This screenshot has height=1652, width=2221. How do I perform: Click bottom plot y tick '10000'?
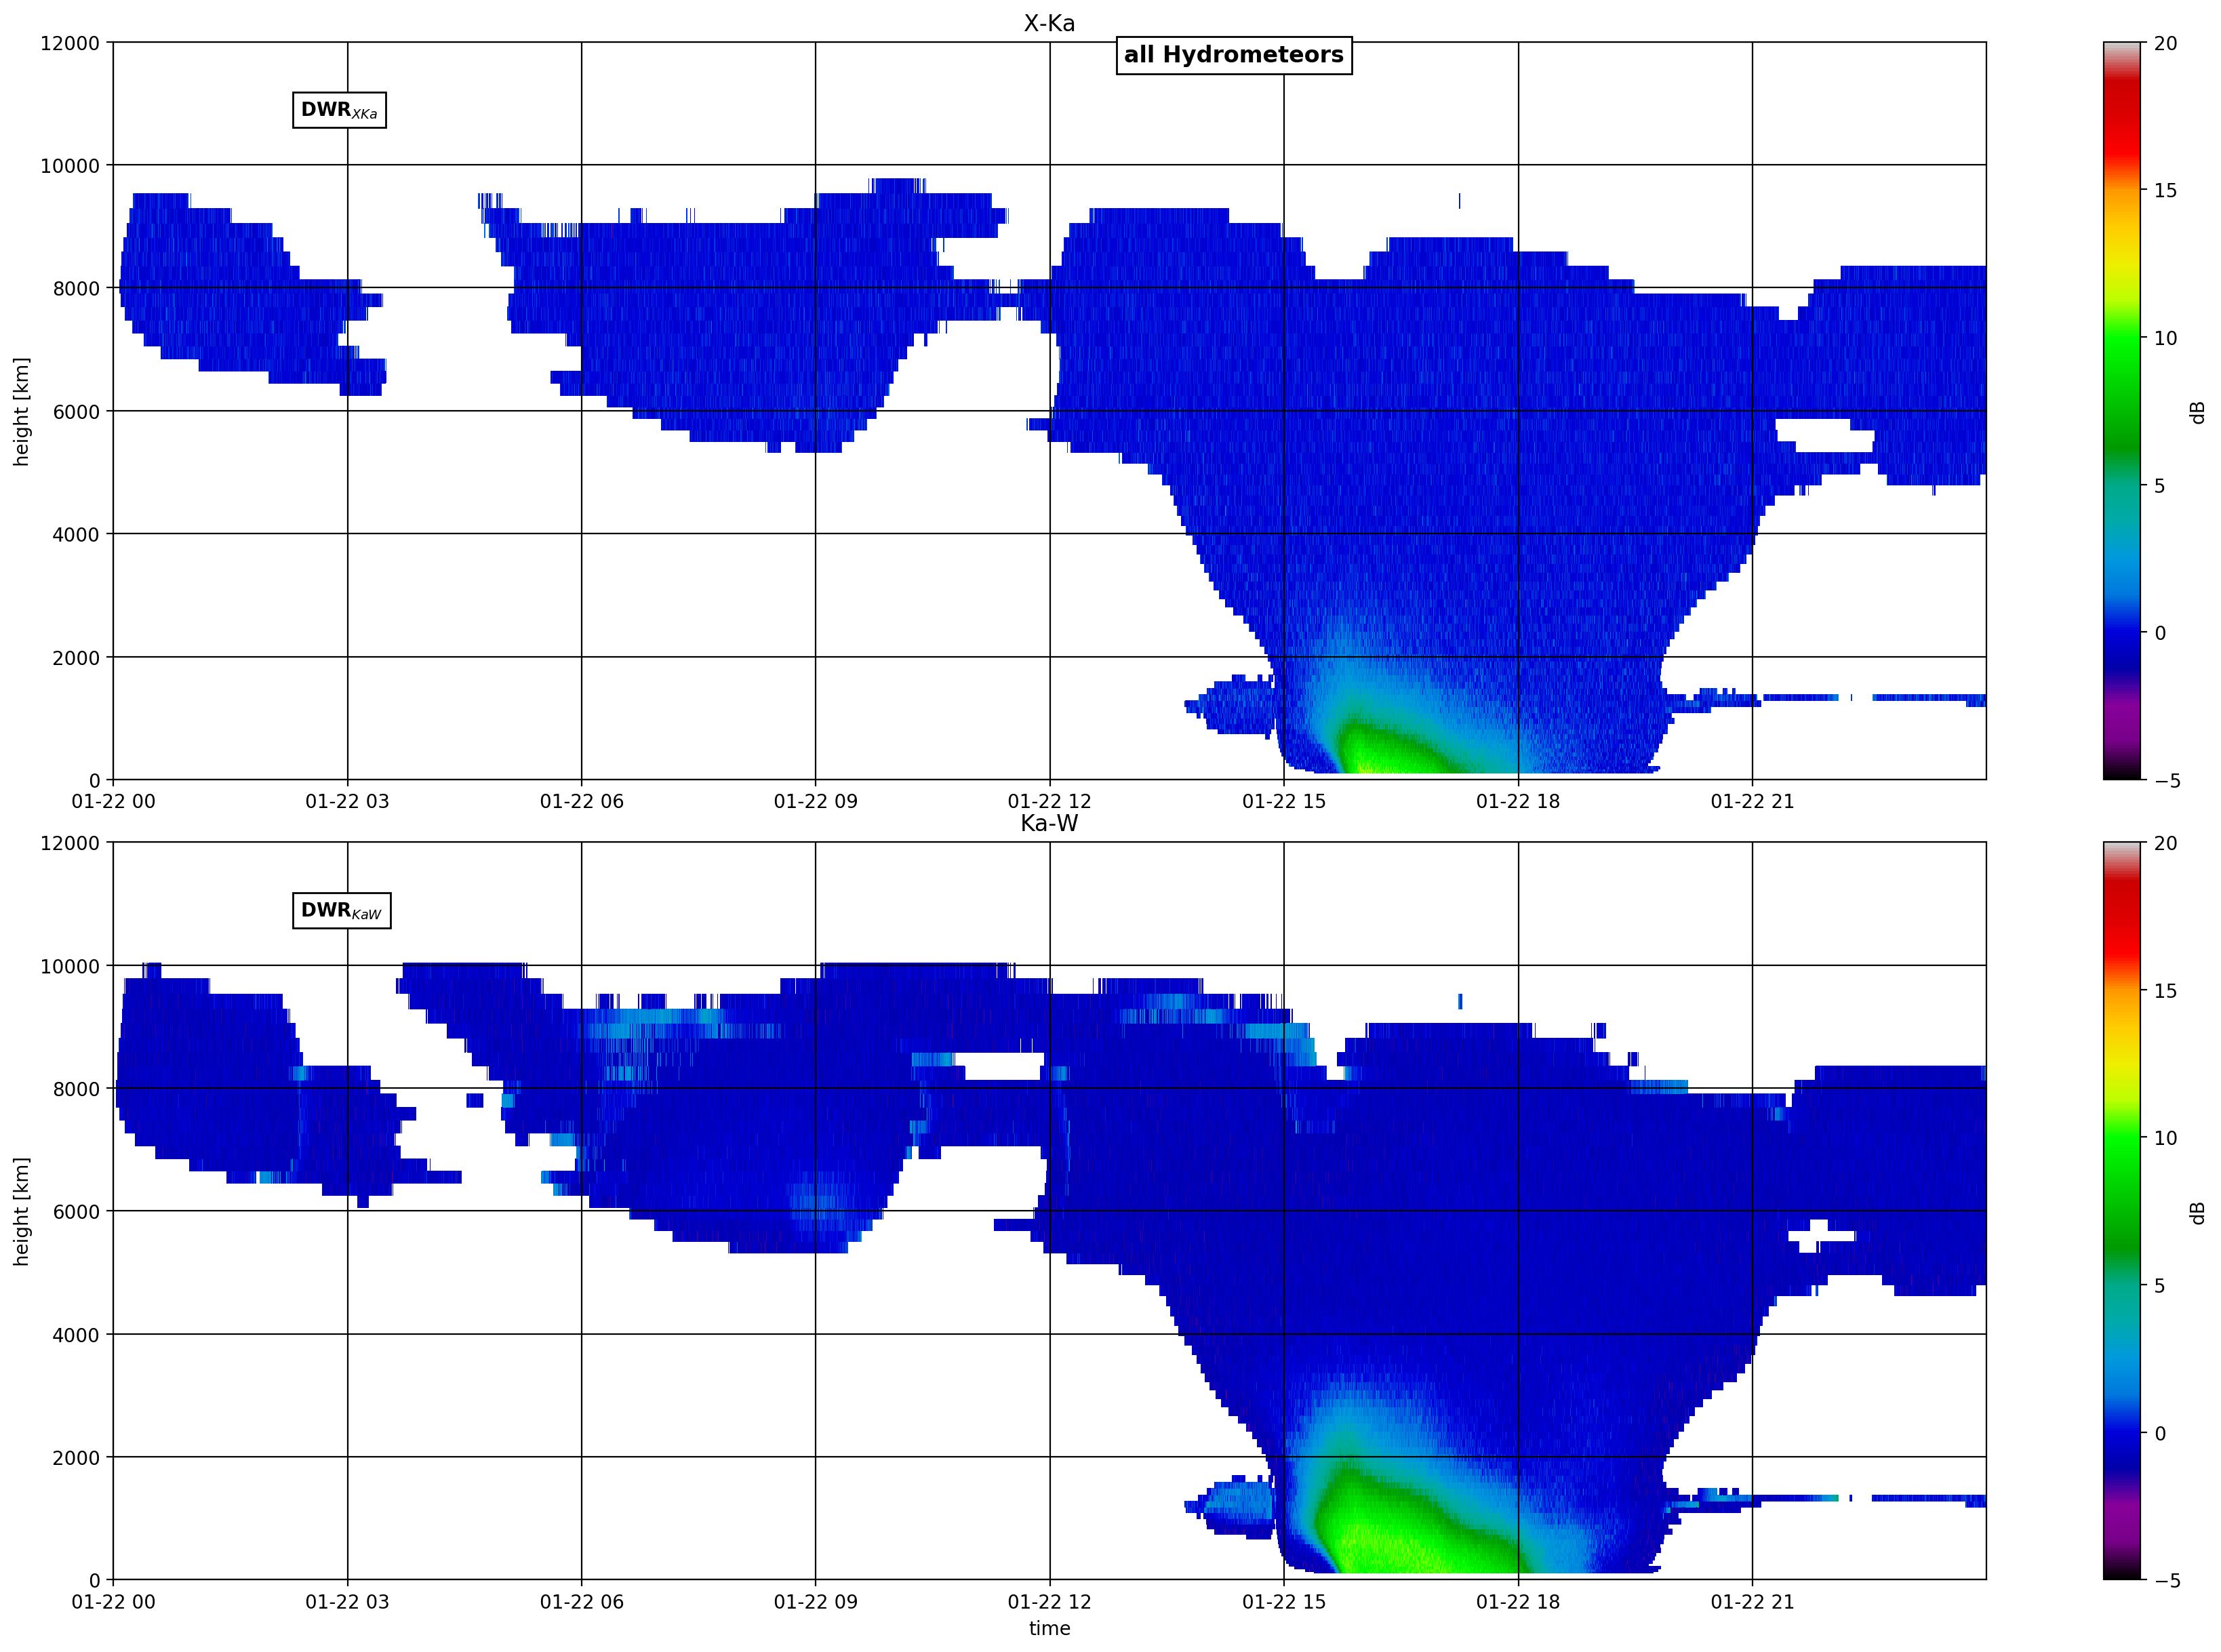pos(70,966)
